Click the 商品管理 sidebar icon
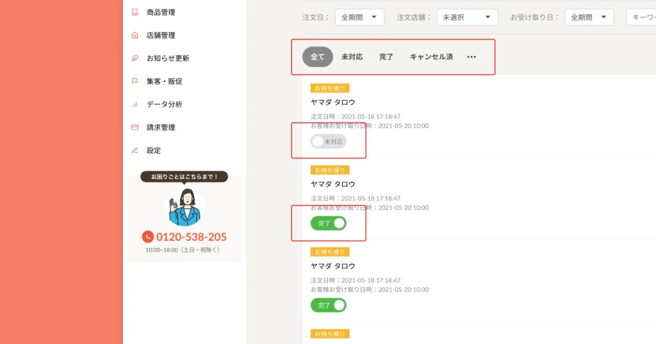 click(x=135, y=12)
